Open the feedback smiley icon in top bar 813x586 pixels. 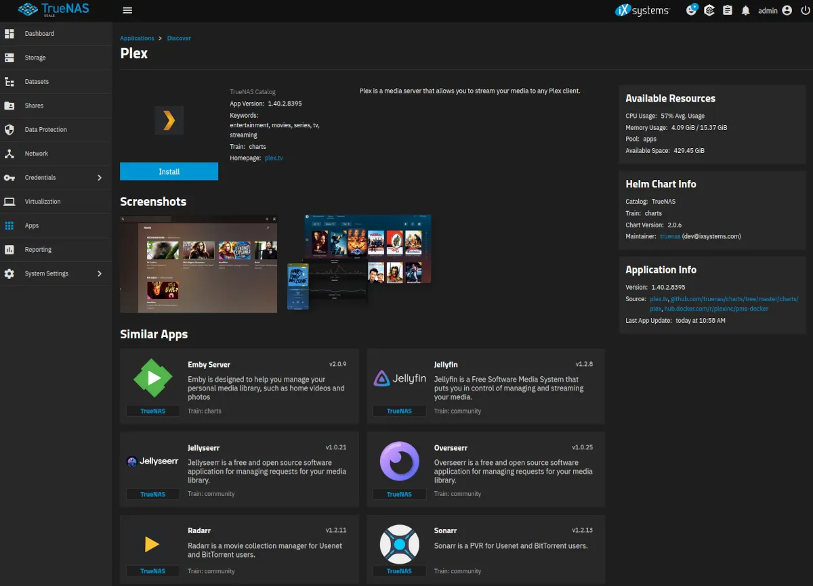coord(690,10)
